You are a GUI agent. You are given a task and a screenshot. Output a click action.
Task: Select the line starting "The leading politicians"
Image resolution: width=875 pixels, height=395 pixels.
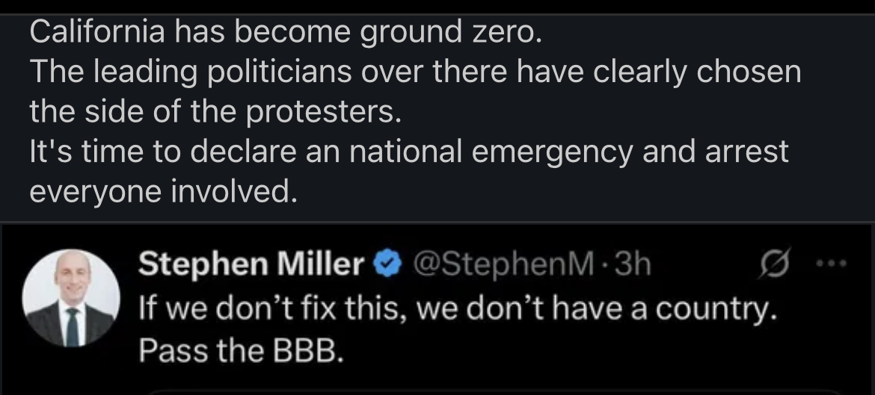click(x=414, y=72)
